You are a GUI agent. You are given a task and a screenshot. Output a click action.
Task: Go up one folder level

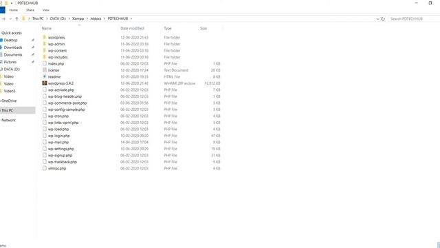tap(16, 19)
